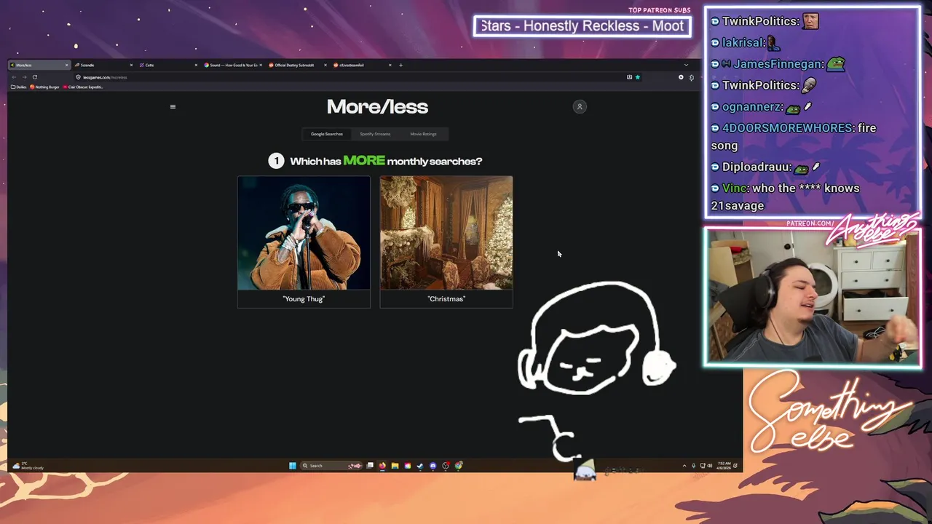Switch to the r/LivestreamFail tab
932x524 pixels.
pos(361,65)
